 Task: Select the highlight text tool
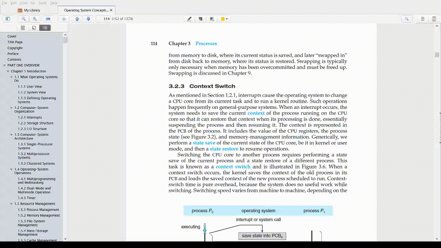click(189, 19)
